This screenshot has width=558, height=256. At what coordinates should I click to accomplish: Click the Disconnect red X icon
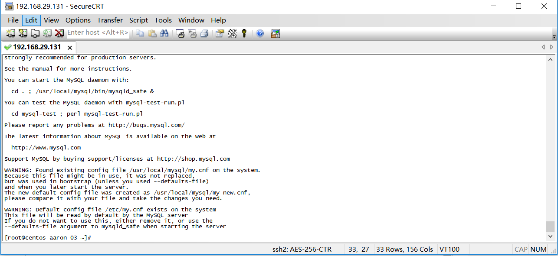coord(59,33)
